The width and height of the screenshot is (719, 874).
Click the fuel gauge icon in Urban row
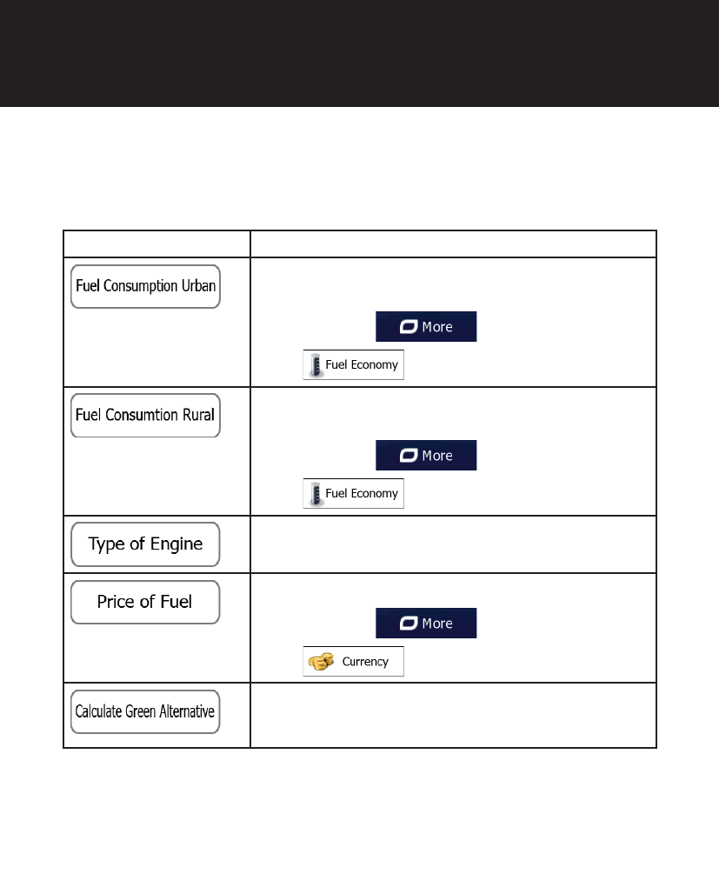pyautogui.click(x=316, y=365)
